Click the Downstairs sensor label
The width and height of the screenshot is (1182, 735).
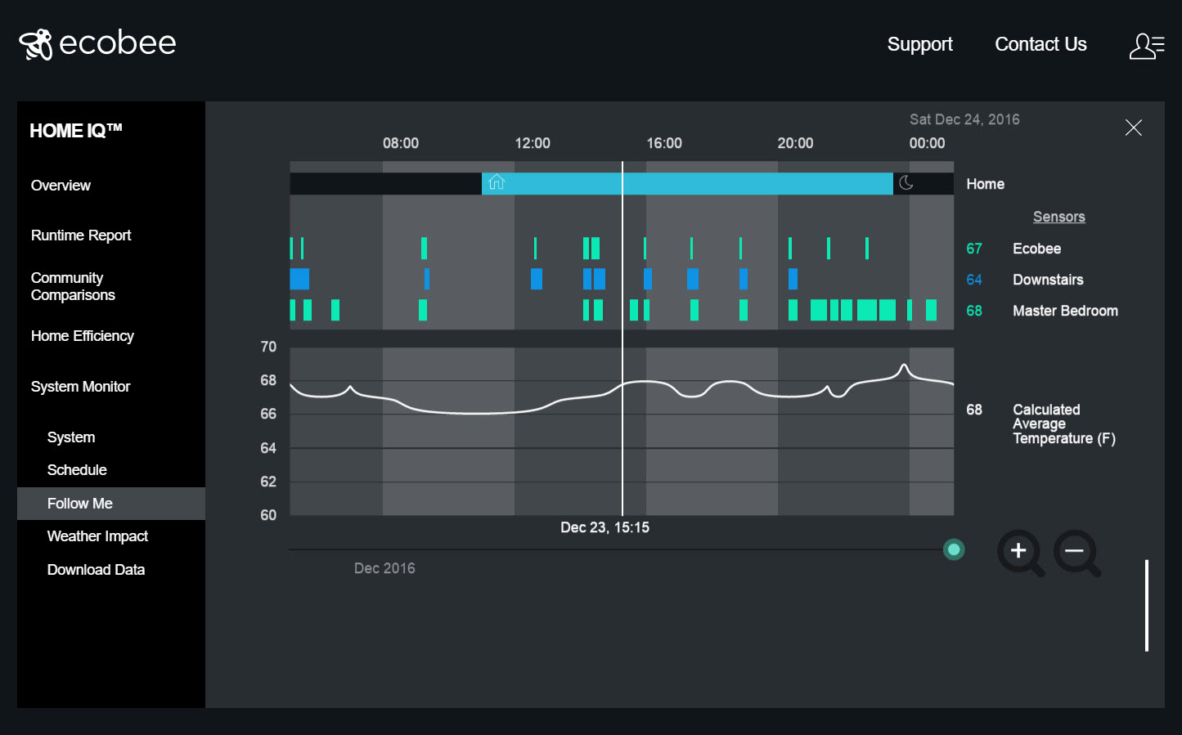(1048, 280)
